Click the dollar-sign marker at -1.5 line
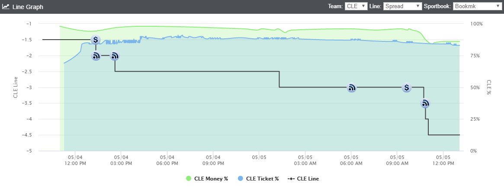 [x=96, y=40]
